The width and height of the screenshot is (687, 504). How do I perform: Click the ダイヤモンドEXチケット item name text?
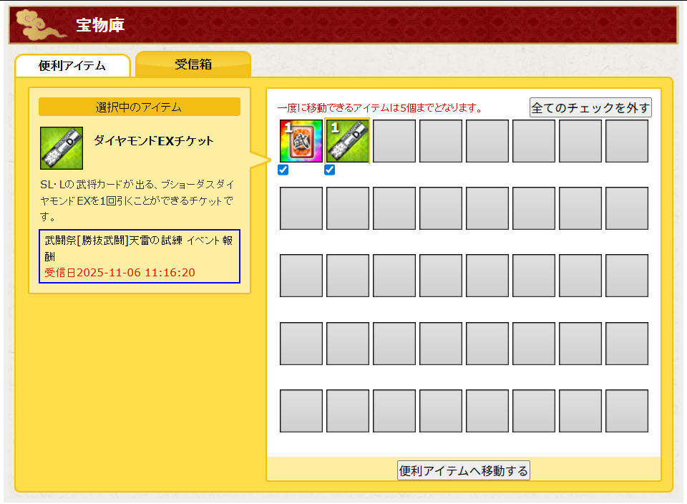point(154,141)
